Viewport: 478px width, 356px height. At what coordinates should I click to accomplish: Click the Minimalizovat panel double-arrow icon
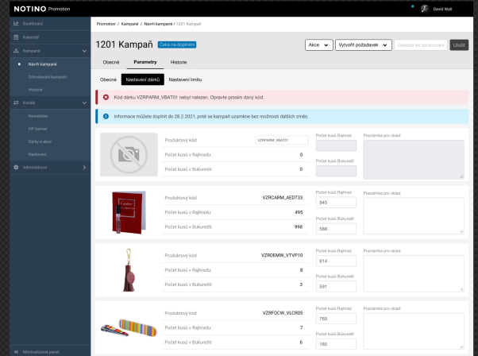pyautogui.click(x=16, y=352)
